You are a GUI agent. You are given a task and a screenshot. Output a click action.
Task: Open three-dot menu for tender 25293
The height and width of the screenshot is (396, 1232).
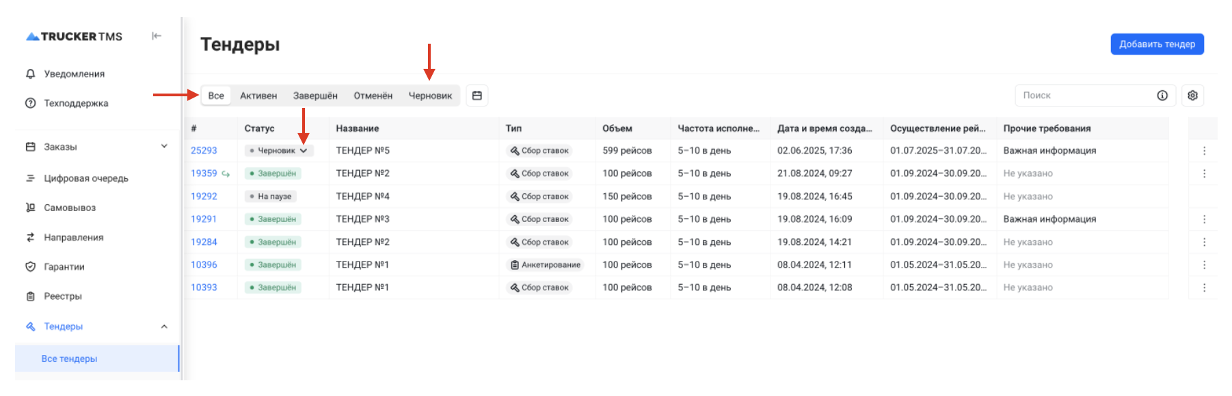1204,151
